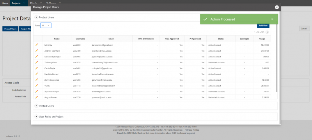This screenshot has height=140, width=312.
Task: Close the Manage Project Users dialog
Action: pyautogui.click(x=277, y=7)
